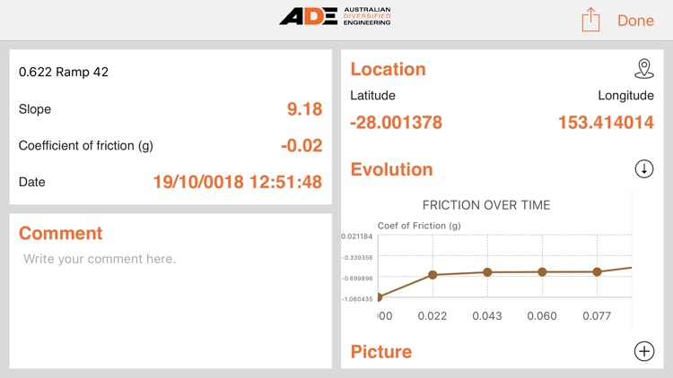673x378 pixels.
Task: Click the comment text field
Action: point(170,308)
